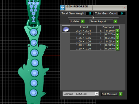Collapse the panel with the round up-arrow
This screenshot has height=104, width=139.
click(93, 17)
